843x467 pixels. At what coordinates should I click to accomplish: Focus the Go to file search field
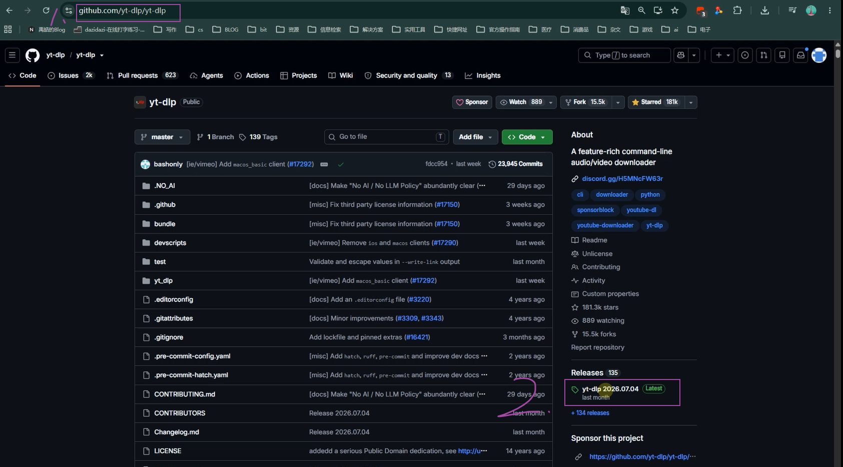point(386,137)
